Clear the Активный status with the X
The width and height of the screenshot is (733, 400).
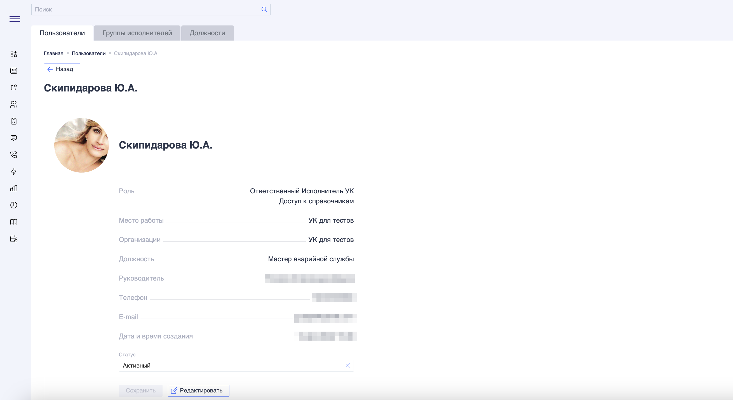pyautogui.click(x=347, y=366)
